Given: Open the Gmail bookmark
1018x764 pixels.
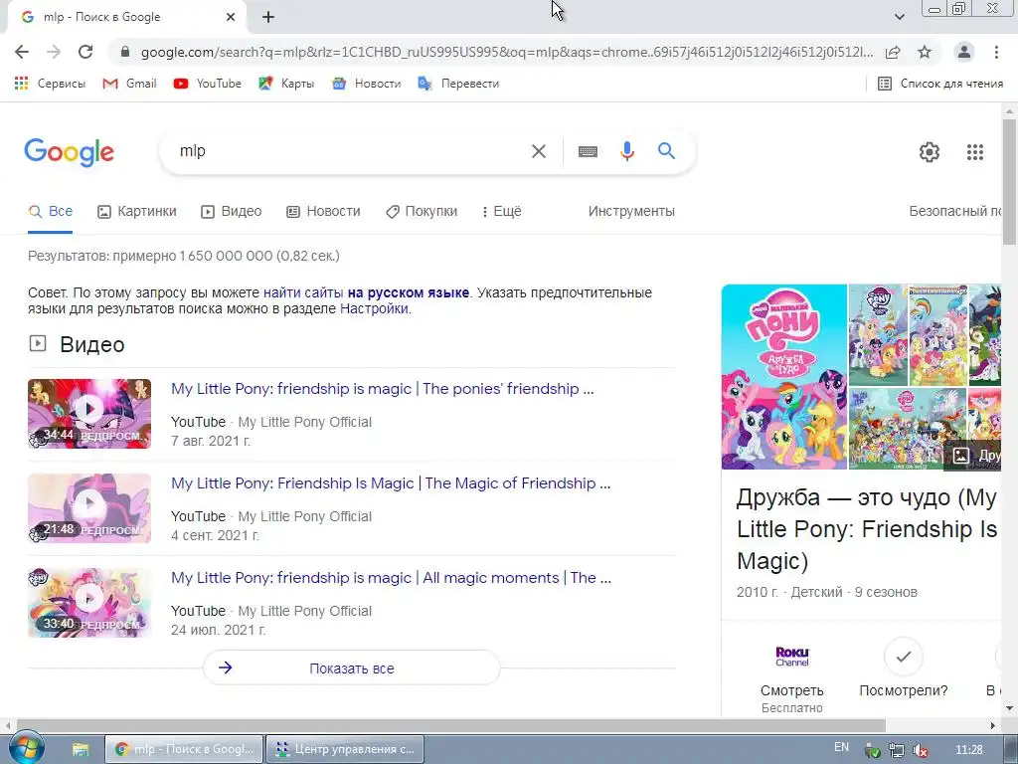Looking at the screenshot, I should [x=130, y=84].
